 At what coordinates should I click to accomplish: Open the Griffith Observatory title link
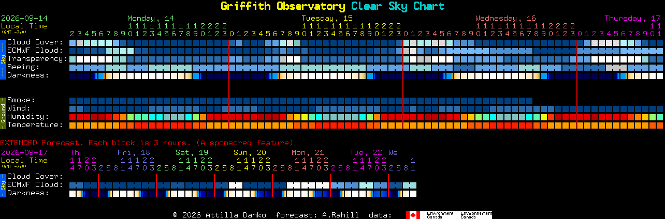(283, 6)
